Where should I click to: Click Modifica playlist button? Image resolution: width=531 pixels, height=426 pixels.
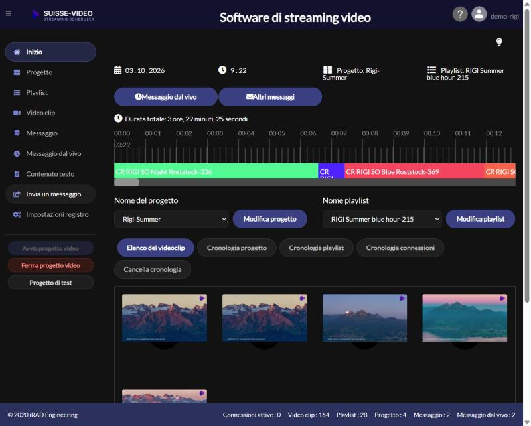tap(481, 219)
